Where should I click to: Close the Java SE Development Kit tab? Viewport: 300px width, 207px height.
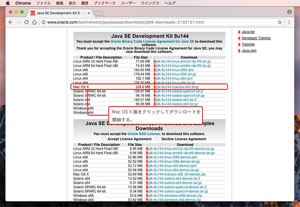[x=89, y=13]
